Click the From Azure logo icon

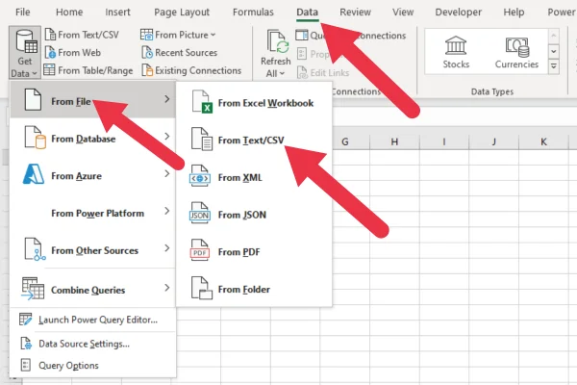click(x=33, y=174)
